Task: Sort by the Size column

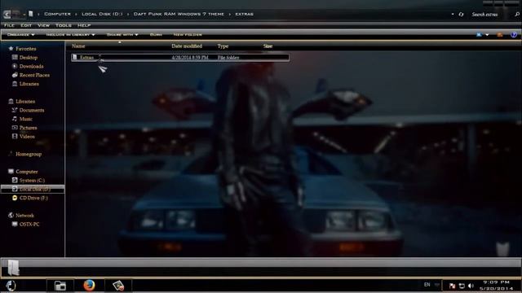Action: 268,46
